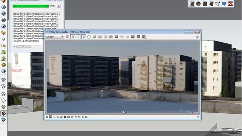Click the progress log horizontal scrollbar thumb
Viewport: 242px width, 136px height.
(23, 47)
